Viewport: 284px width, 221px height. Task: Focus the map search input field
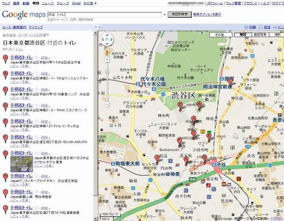click(105, 15)
